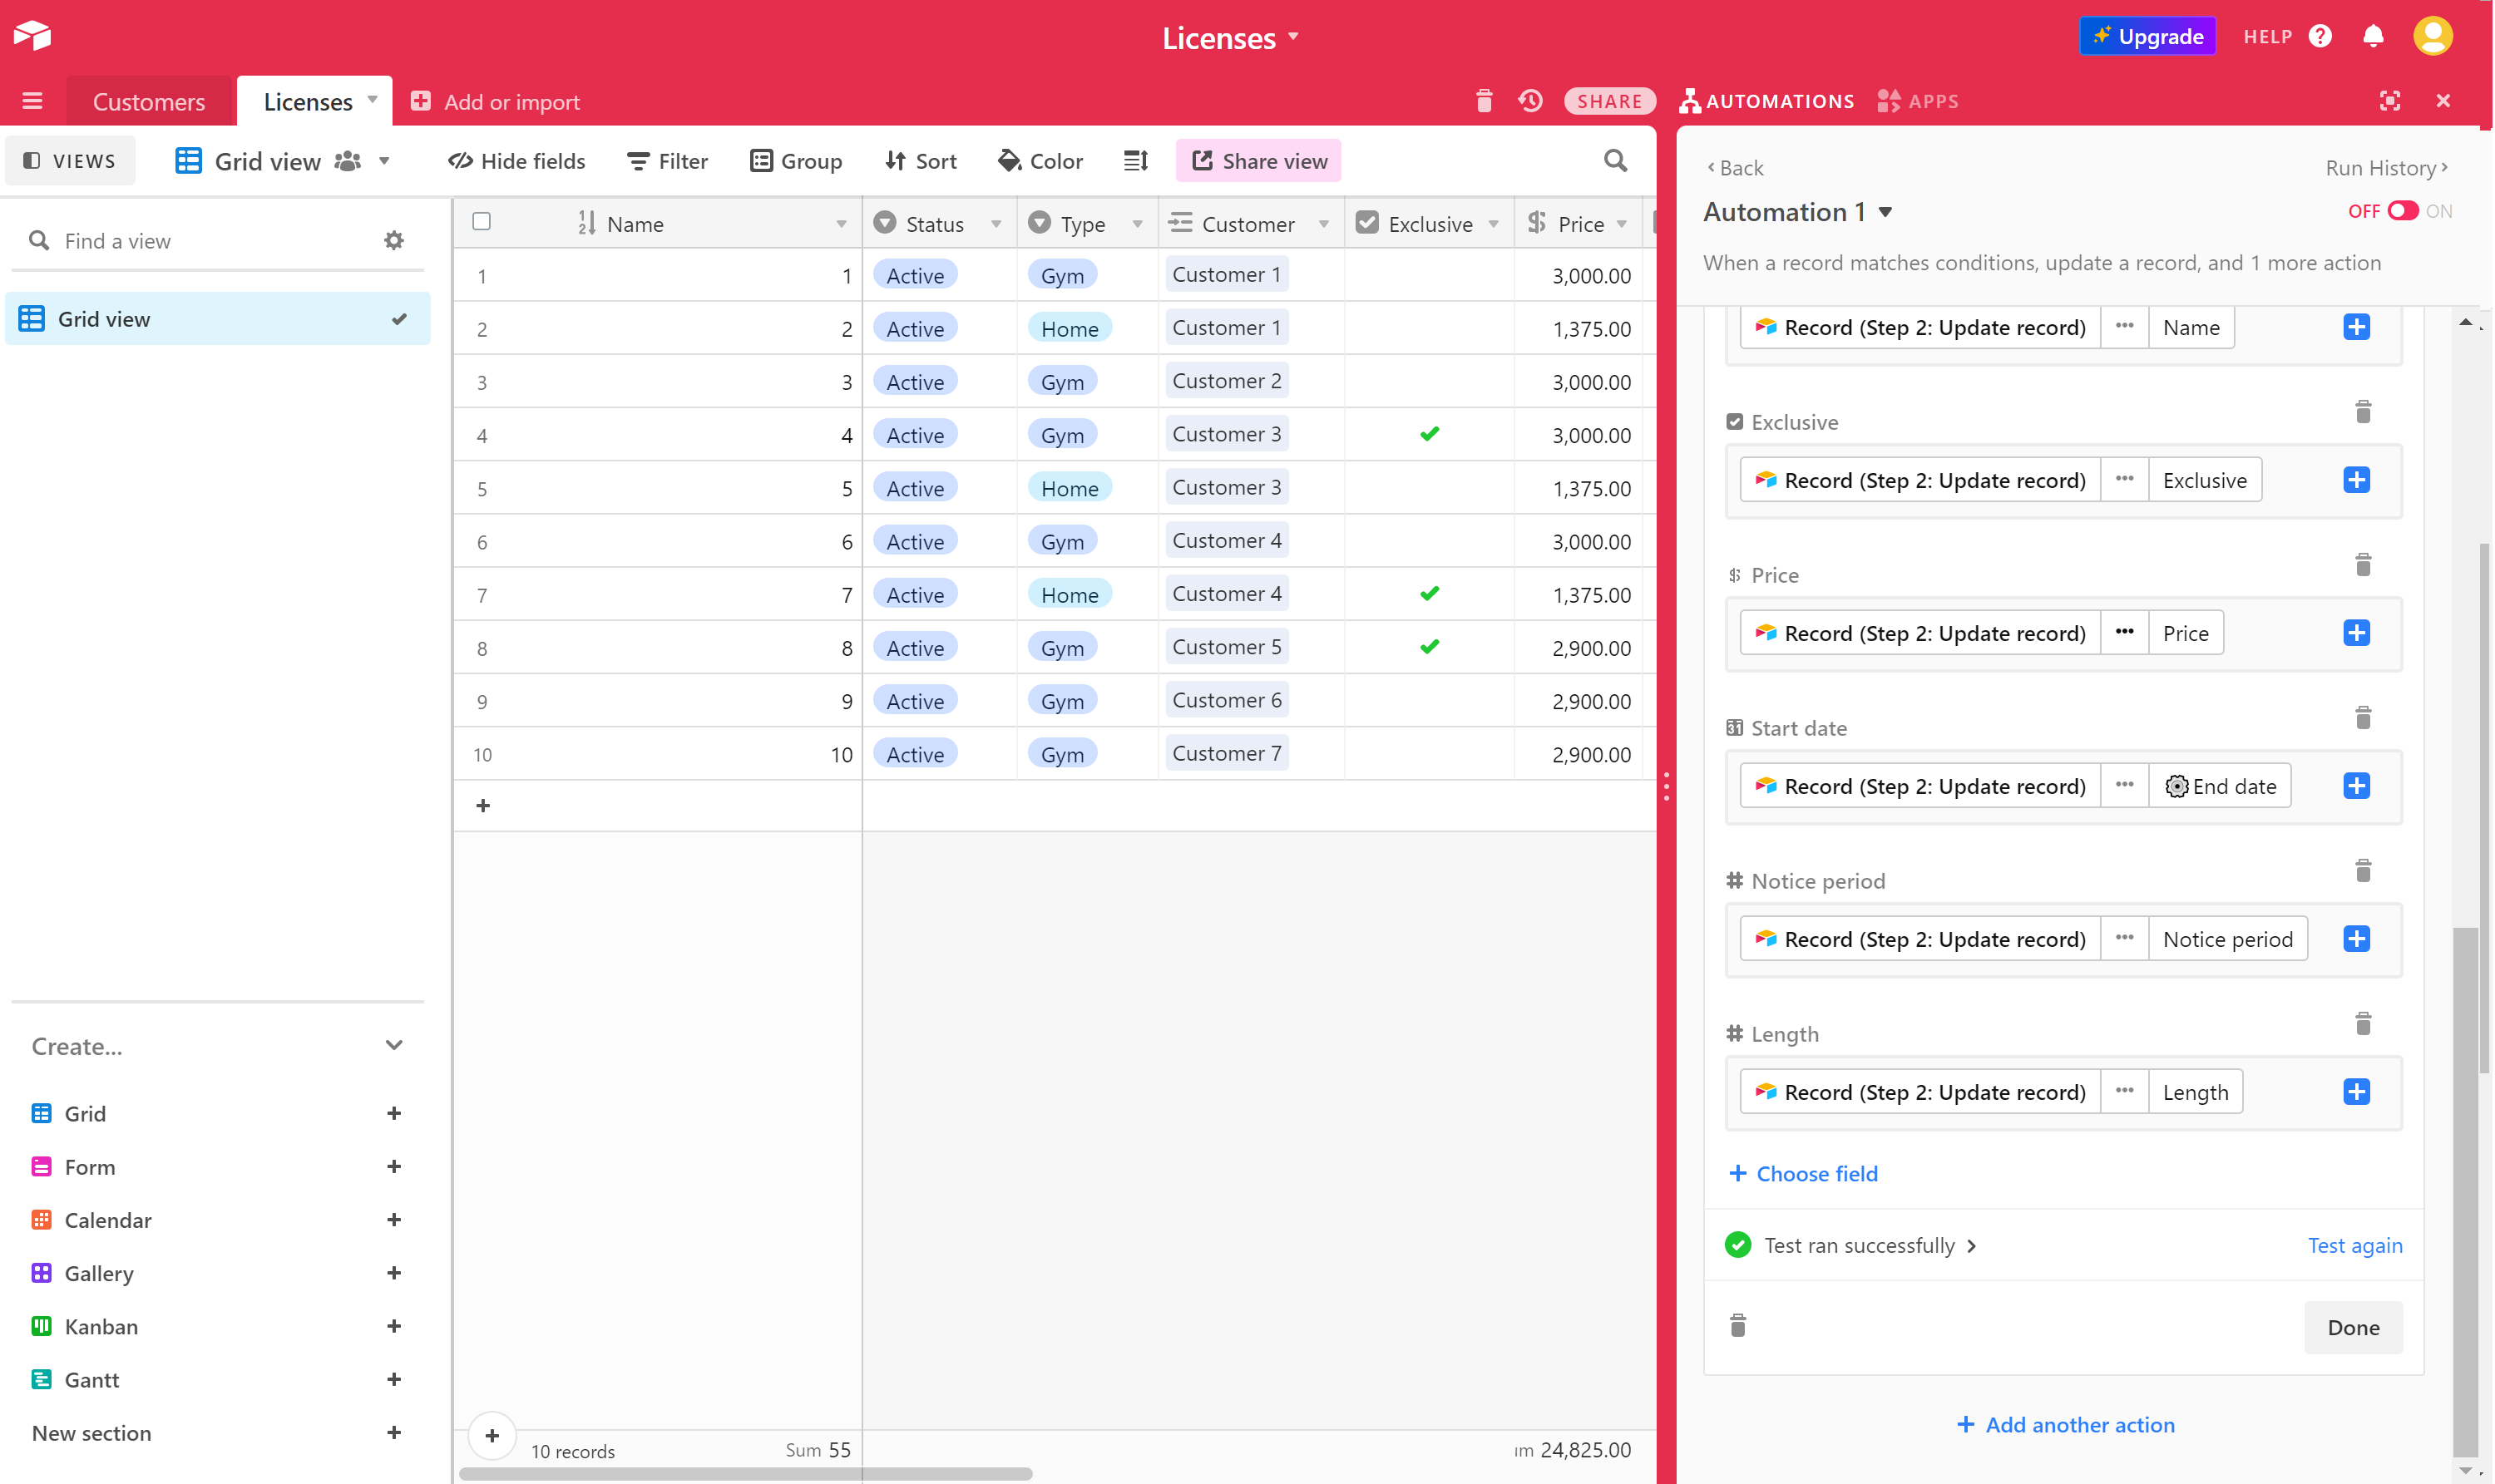Switch to the Customers table tab
The height and width of the screenshot is (1484, 2495).
[149, 101]
